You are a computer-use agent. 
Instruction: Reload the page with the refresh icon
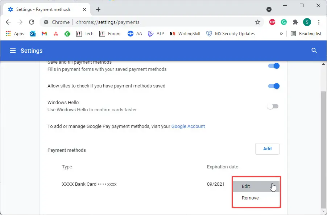32,22
